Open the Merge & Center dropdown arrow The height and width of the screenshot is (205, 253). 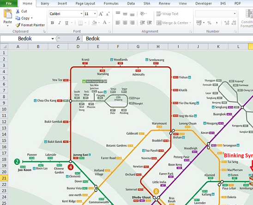(190, 23)
